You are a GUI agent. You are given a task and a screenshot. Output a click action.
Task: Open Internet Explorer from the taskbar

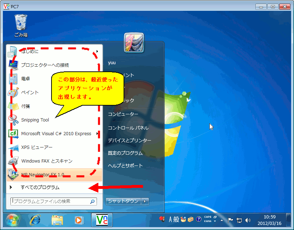click(x=35, y=221)
